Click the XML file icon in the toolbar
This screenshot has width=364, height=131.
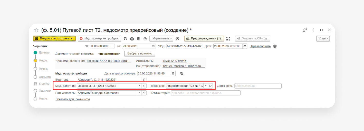coord(145,39)
